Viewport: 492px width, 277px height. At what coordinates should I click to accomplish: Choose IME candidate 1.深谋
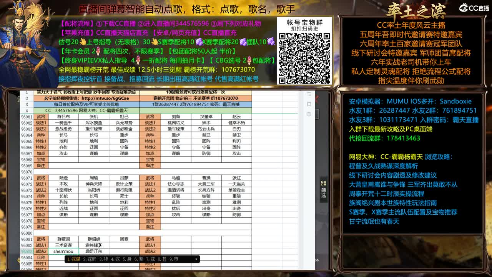pos(73,259)
